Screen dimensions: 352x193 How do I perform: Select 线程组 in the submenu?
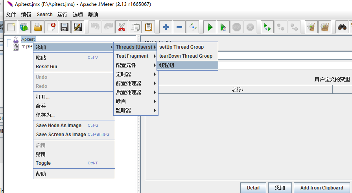pyautogui.click(x=187, y=66)
